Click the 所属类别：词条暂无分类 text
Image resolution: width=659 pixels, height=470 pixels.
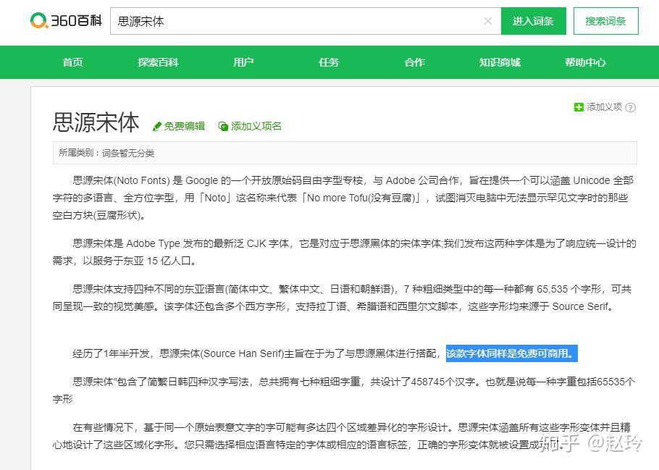tap(106, 153)
